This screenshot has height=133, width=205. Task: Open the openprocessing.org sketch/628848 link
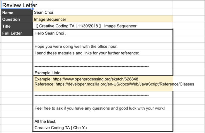click(95, 79)
